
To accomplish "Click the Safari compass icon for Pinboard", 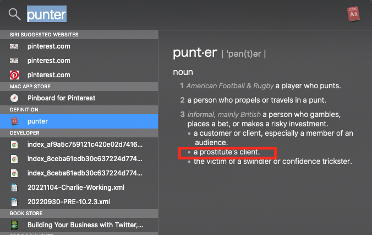I will tap(14, 98).
